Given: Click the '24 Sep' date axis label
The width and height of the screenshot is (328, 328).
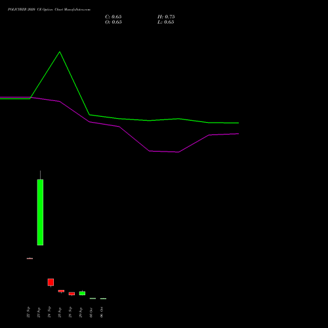Looking at the screenshot, I should pos(49,312).
